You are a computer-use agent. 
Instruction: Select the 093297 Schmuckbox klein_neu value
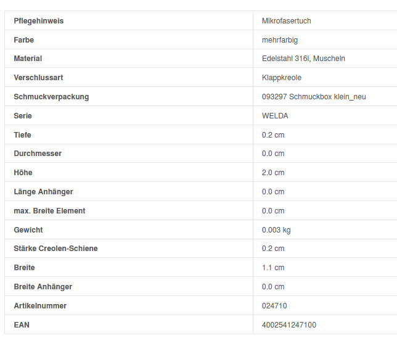pyautogui.click(x=314, y=97)
